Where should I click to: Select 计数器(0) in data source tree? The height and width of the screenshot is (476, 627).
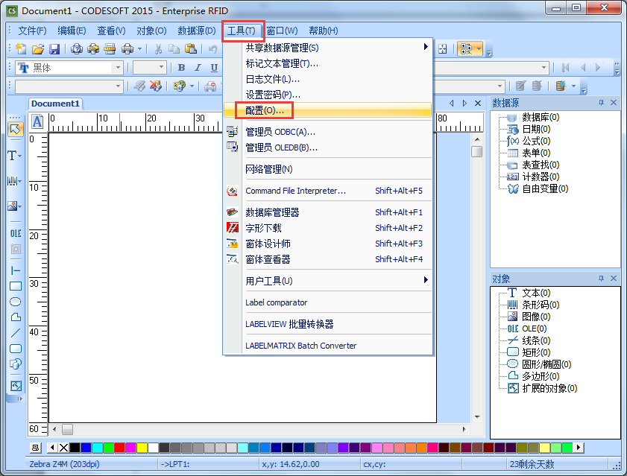(x=541, y=177)
